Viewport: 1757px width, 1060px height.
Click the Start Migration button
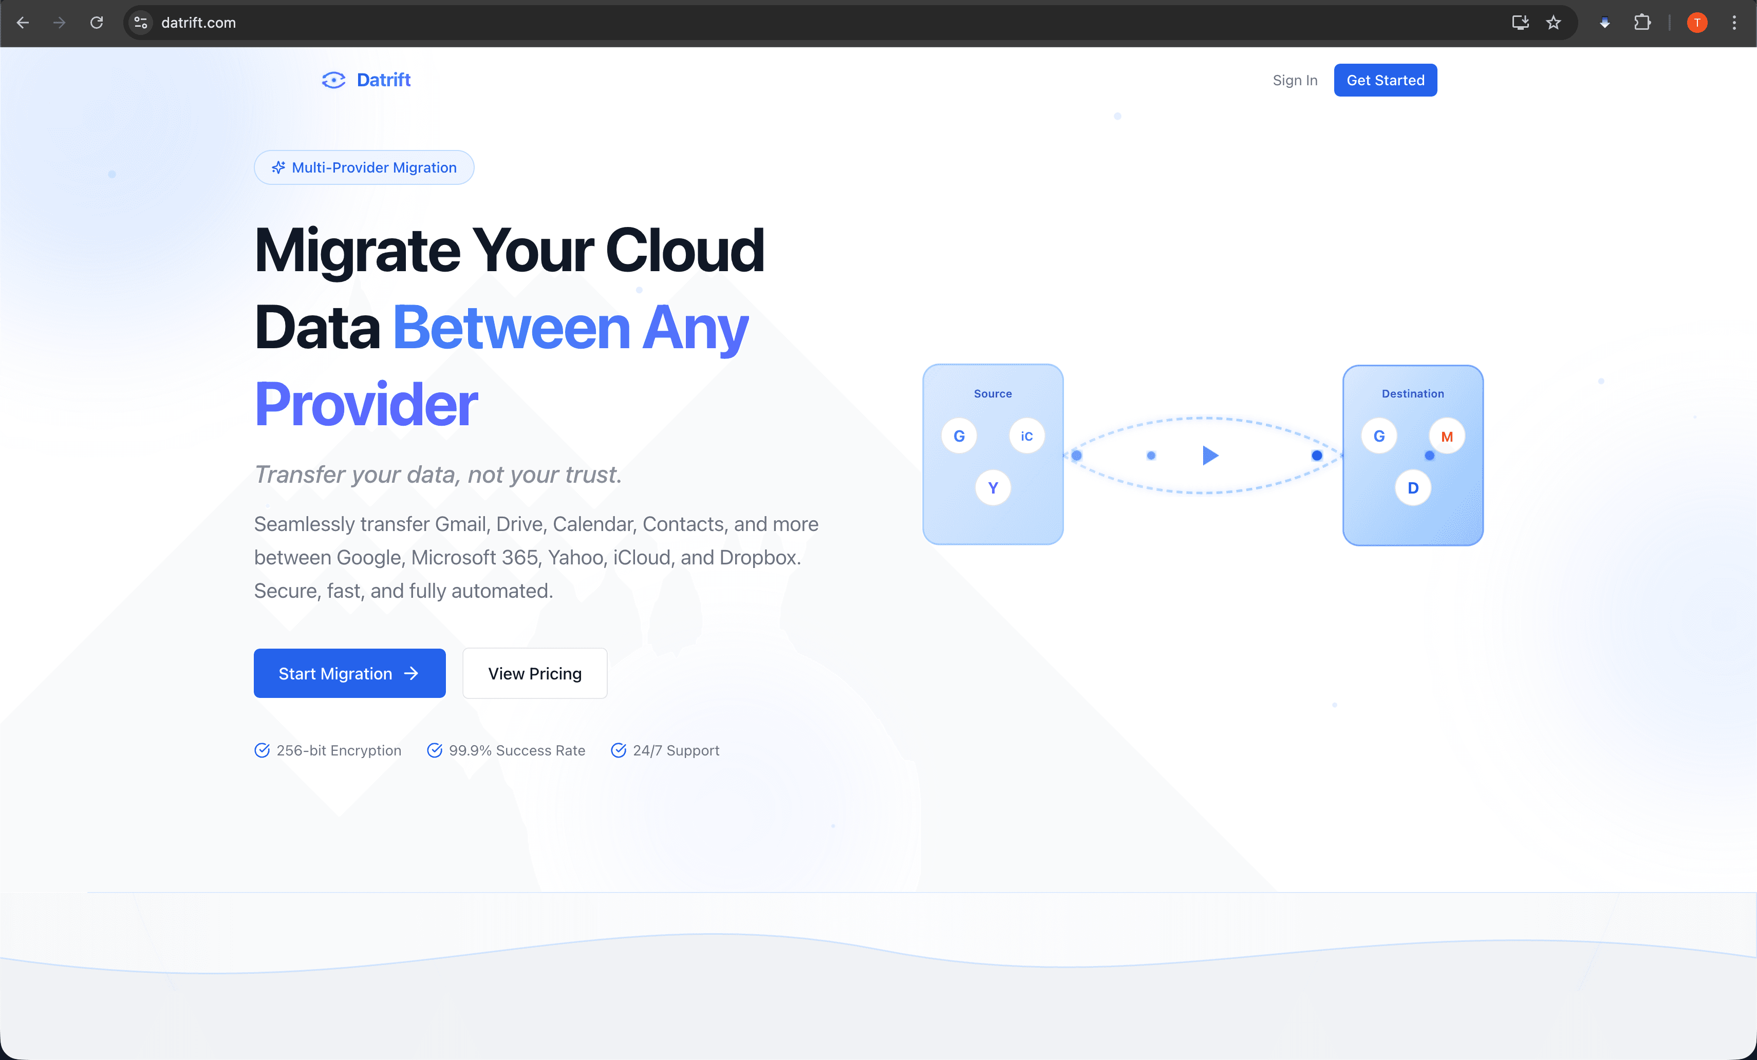coord(349,673)
